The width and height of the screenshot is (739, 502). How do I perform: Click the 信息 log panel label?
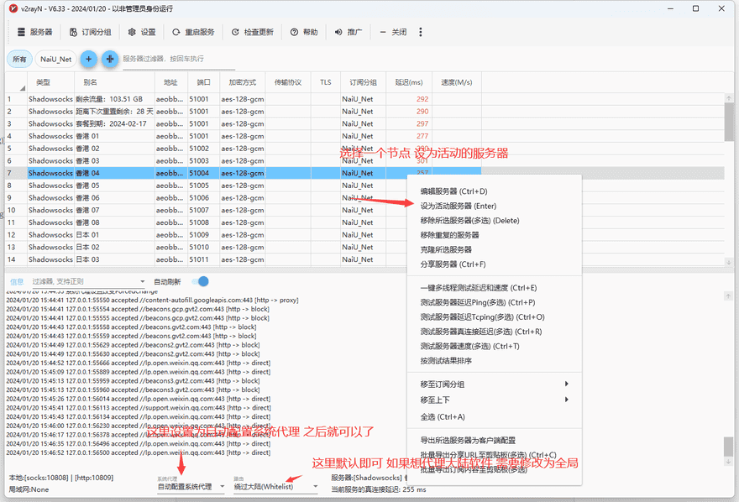point(17,281)
